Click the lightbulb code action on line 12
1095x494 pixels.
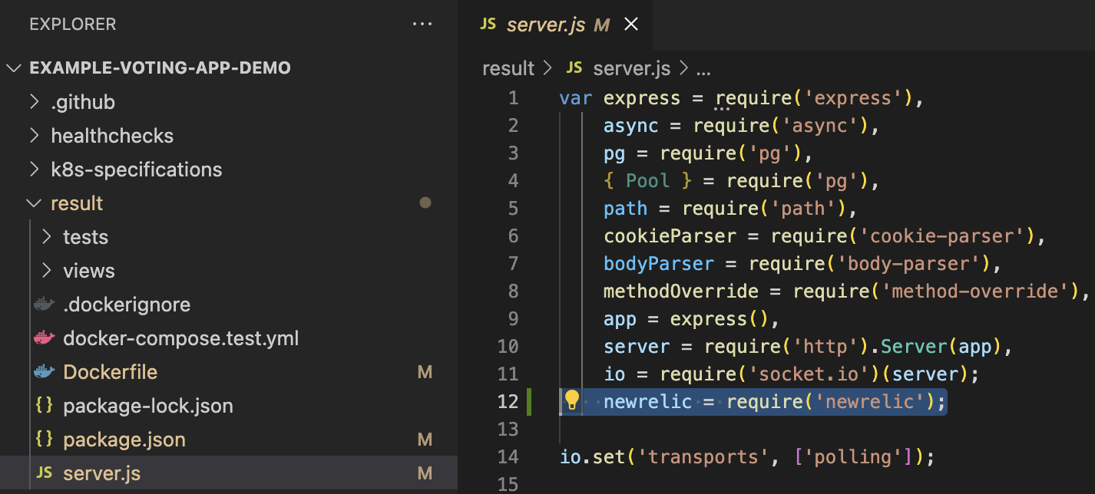[x=572, y=400]
